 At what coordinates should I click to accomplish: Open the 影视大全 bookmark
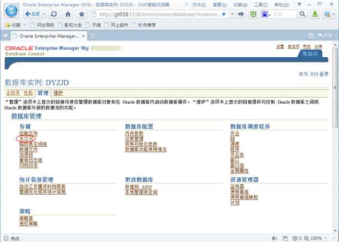70,25
